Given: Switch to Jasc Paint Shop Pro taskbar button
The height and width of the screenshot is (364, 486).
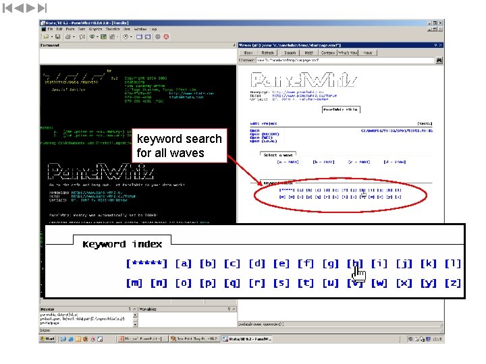Looking at the screenshot, I should coord(195,339).
